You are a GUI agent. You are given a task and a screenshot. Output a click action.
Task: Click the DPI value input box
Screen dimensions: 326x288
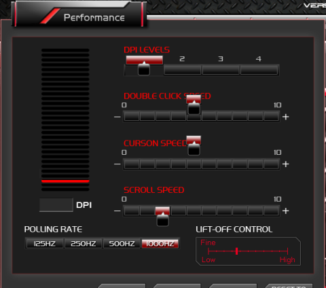click(x=56, y=205)
